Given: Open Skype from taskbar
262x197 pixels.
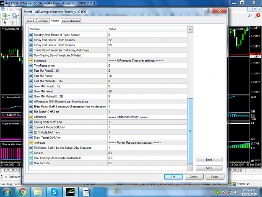Looking at the screenshot, I should (54, 192).
